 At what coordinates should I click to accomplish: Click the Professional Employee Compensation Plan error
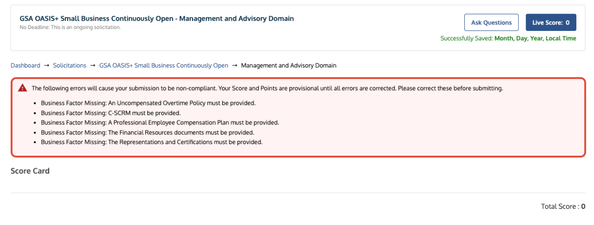tap(160, 122)
